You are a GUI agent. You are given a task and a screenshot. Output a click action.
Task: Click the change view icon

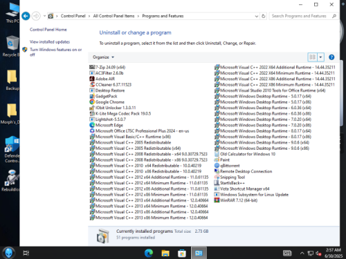click(312, 57)
